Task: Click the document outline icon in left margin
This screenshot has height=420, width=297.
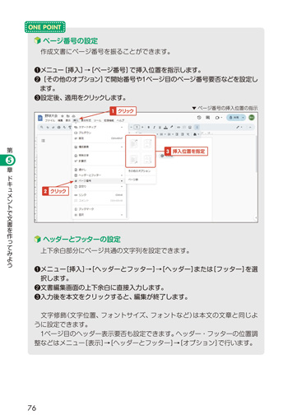Action: [x=43, y=141]
